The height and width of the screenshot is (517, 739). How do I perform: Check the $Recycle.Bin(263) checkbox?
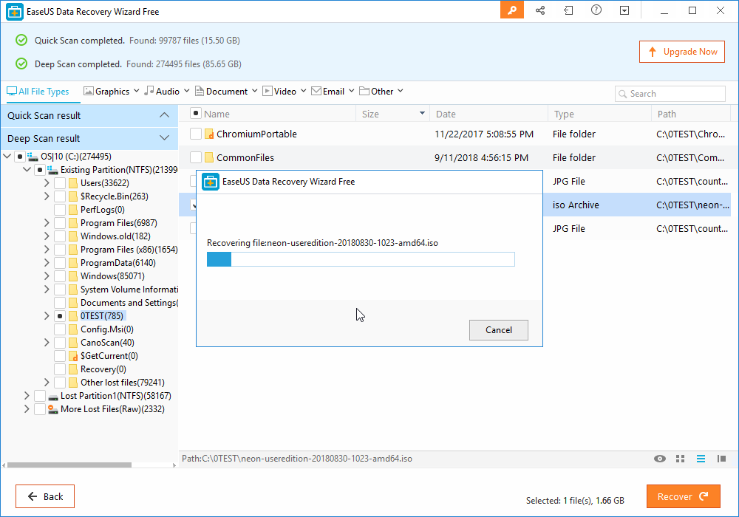[60, 196]
